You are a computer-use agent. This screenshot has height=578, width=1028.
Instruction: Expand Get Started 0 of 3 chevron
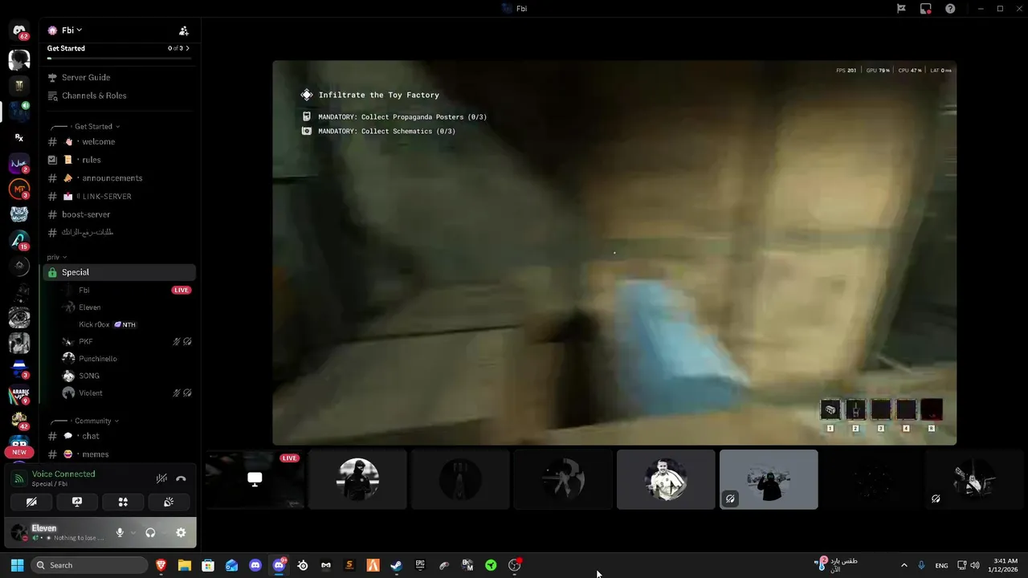click(x=187, y=48)
